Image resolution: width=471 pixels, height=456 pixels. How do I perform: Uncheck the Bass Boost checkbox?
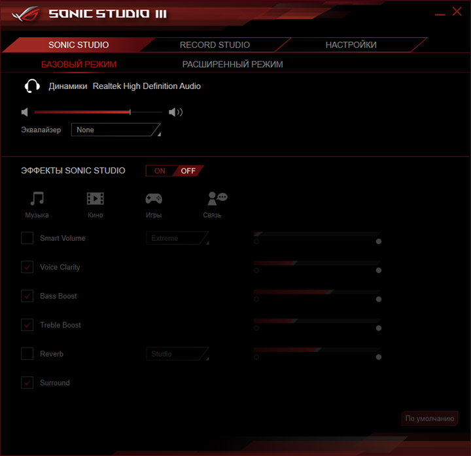tap(27, 296)
